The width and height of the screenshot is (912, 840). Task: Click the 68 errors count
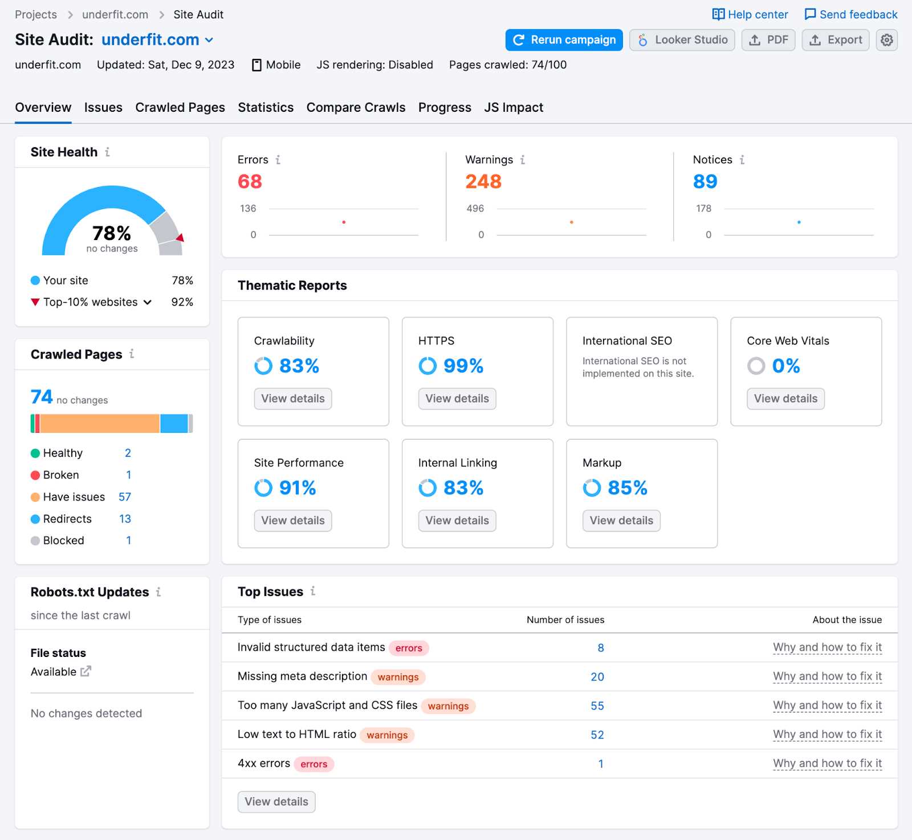click(x=250, y=181)
